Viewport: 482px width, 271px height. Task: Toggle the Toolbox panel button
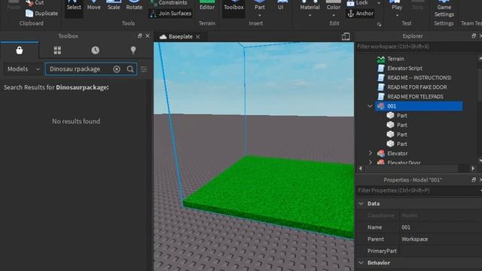[233, 8]
